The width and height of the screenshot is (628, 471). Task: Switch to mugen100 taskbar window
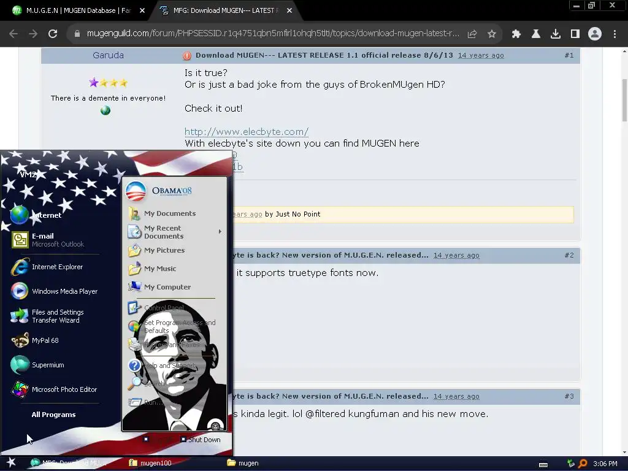[151, 463]
